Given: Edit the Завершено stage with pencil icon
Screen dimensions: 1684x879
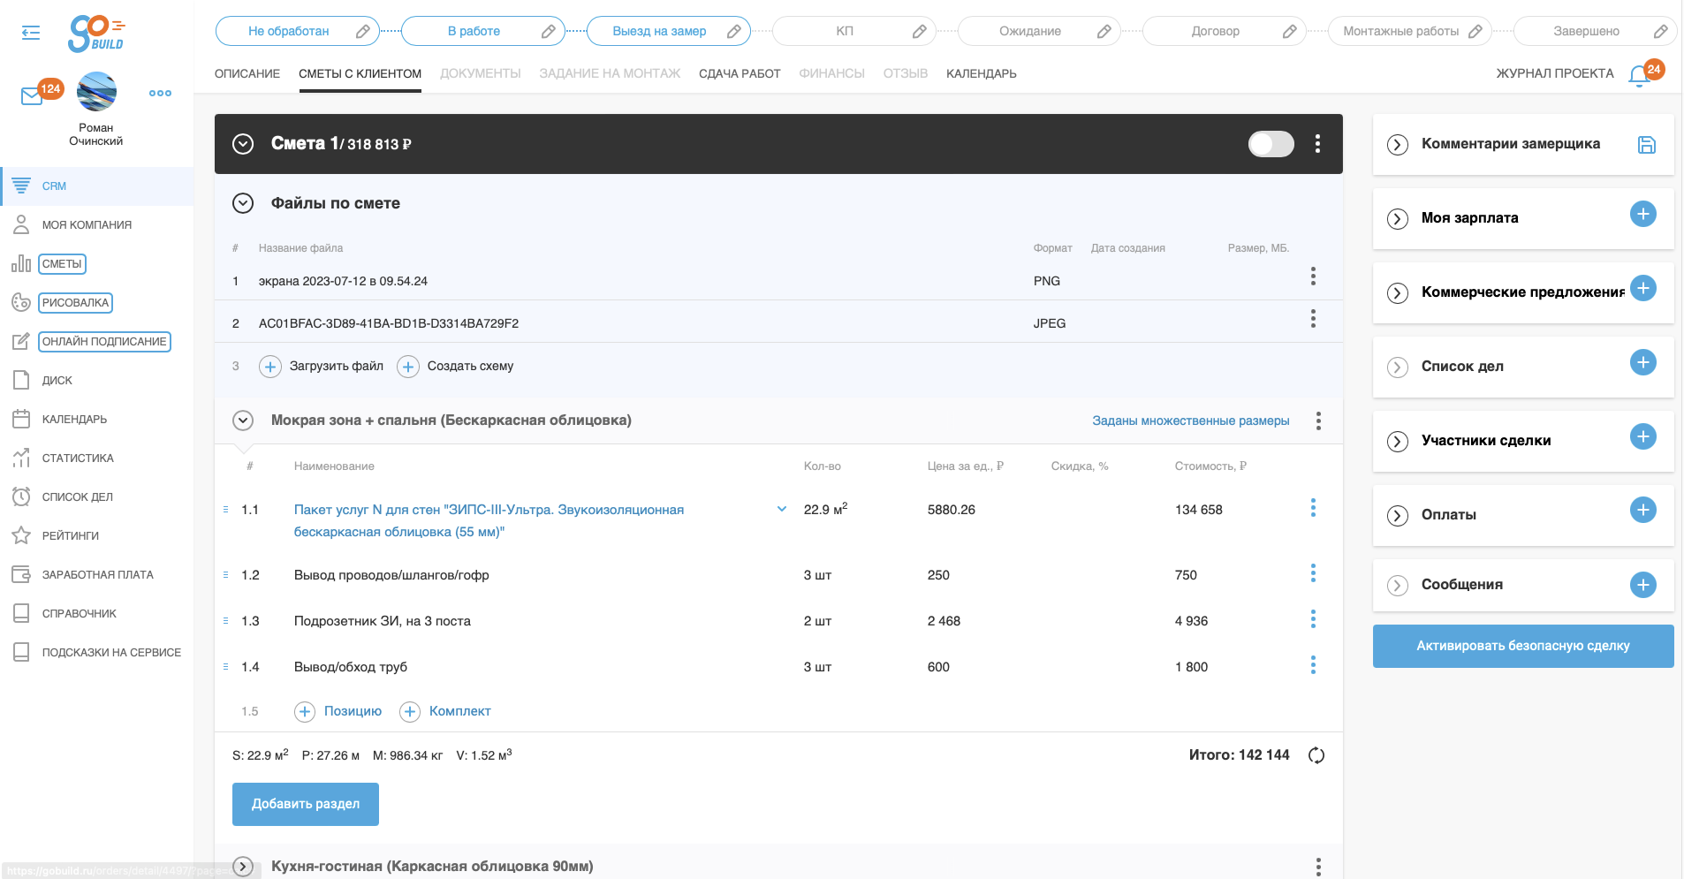Looking at the screenshot, I should 1661,32.
